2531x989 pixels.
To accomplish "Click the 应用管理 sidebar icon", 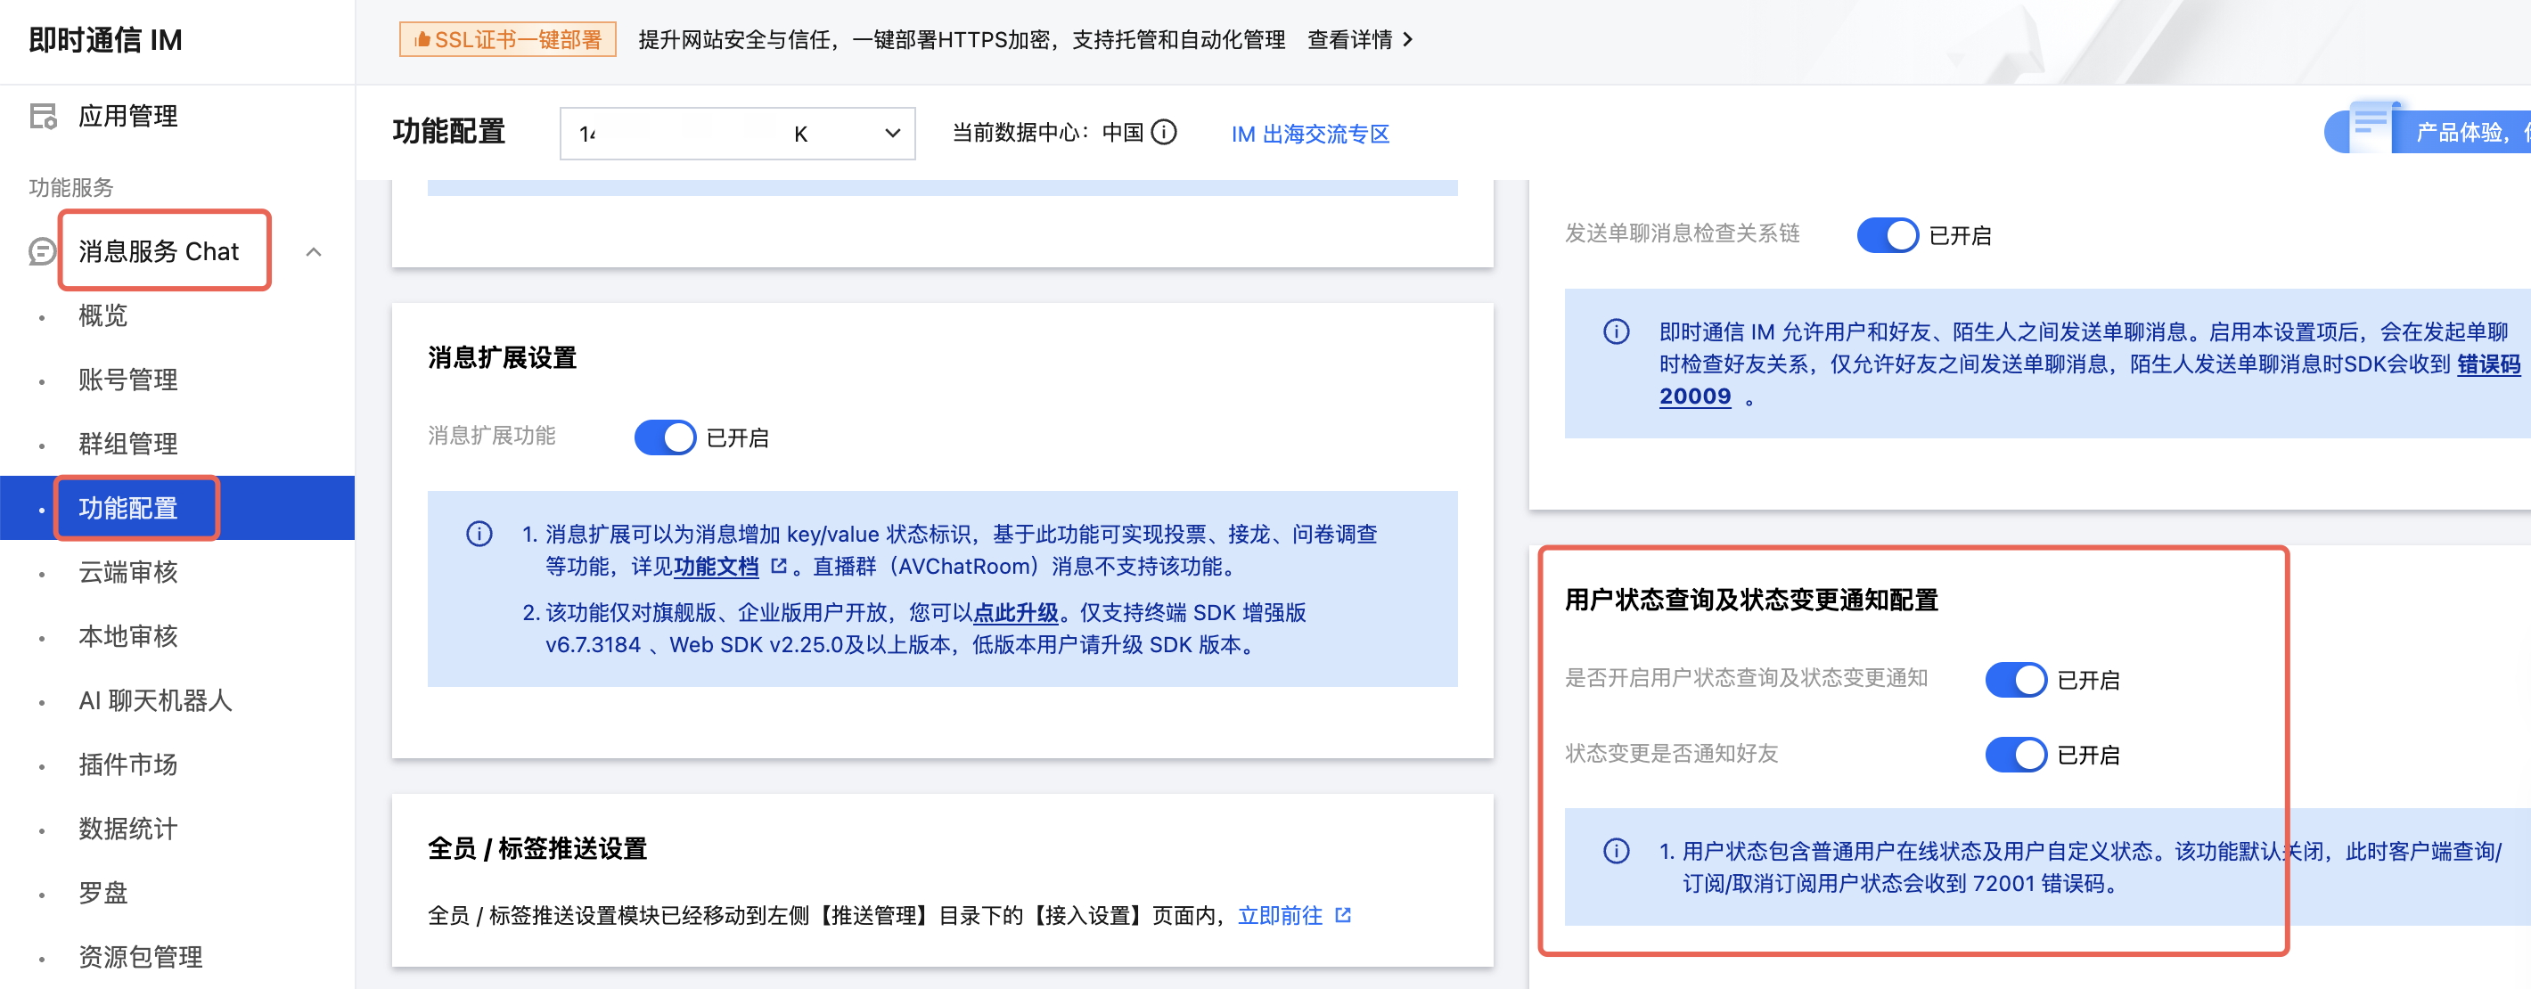I will 44,117.
